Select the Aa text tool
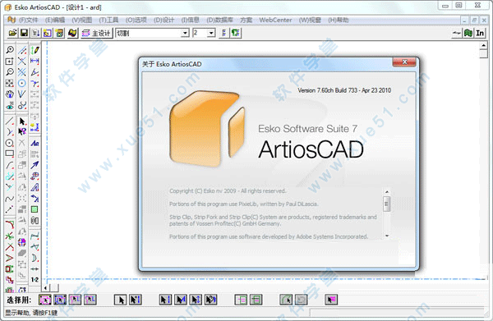 [x=35, y=143]
